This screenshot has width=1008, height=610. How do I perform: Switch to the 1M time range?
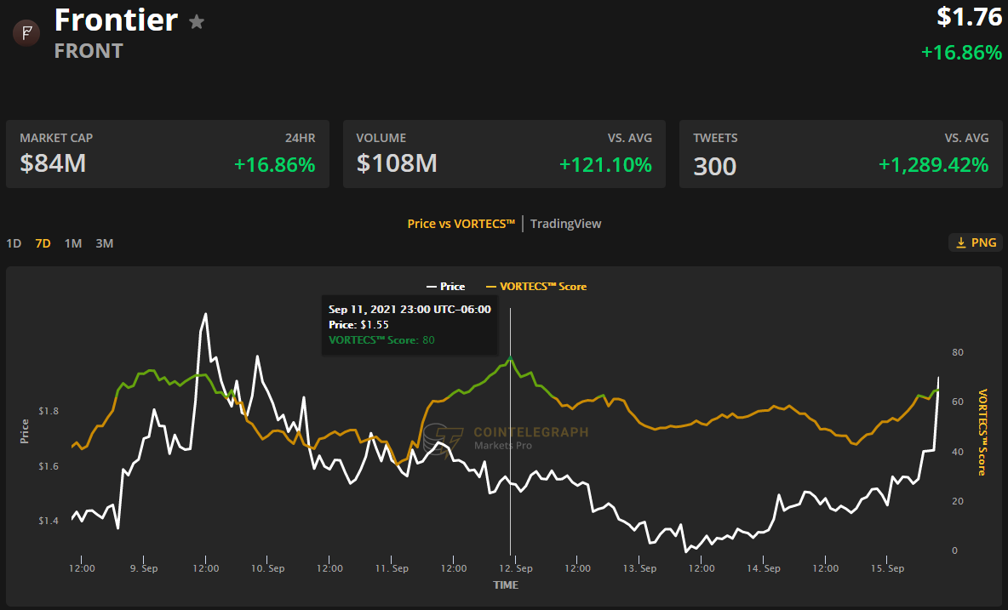tap(73, 243)
